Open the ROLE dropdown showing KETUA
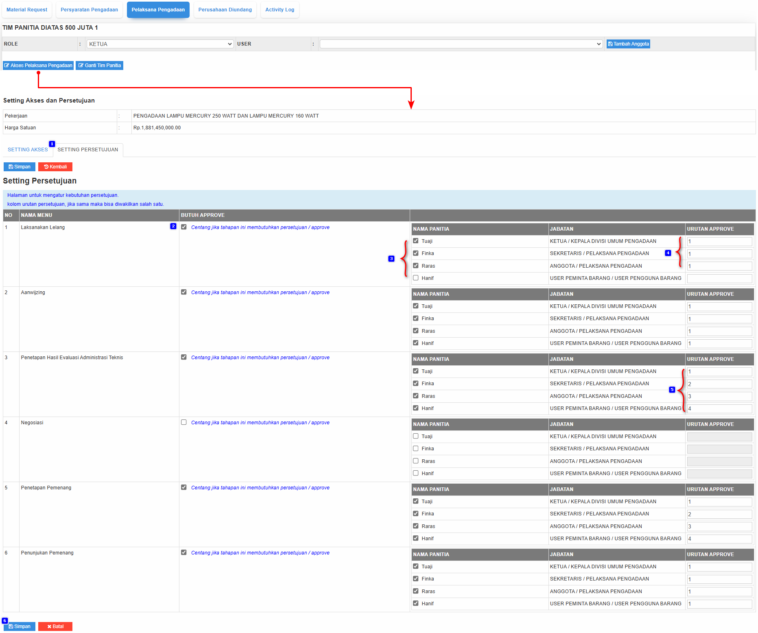758x633 pixels. (x=160, y=44)
